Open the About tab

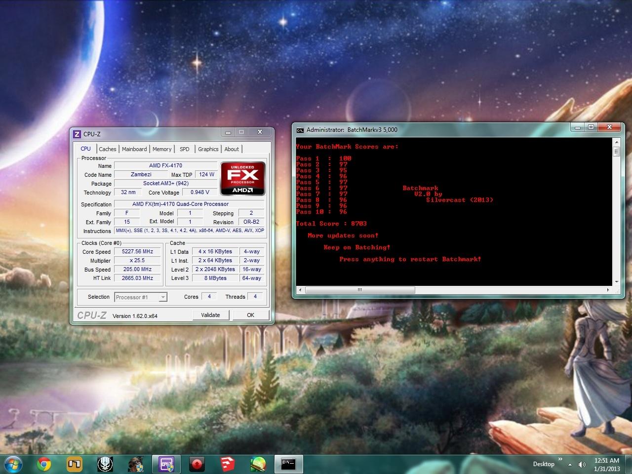[x=232, y=149]
